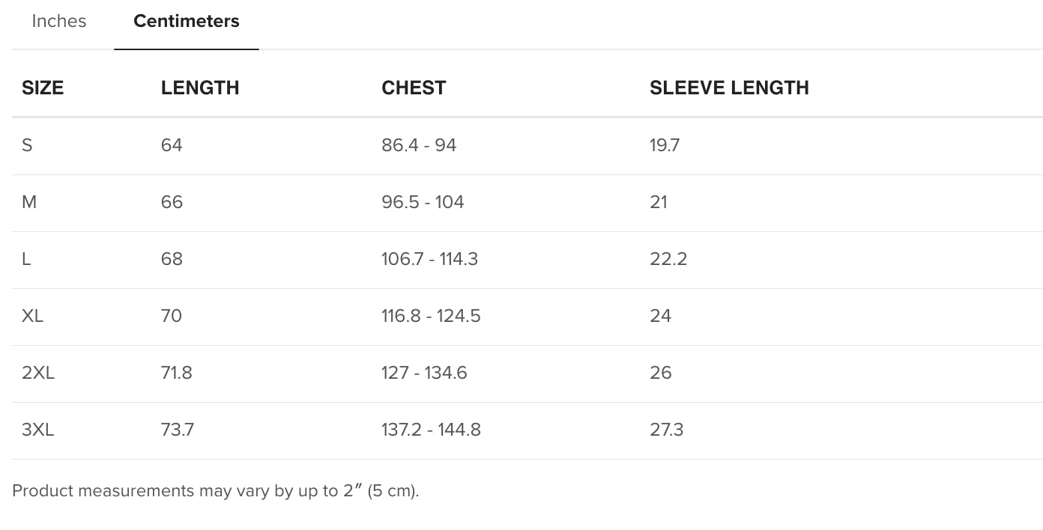This screenshot has width=1043, height=530.
Task: Select the Centimeters tab
Action: coord(187,21)
